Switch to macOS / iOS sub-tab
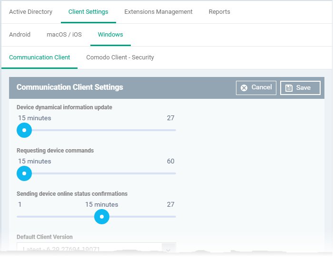 click(64, 34)
